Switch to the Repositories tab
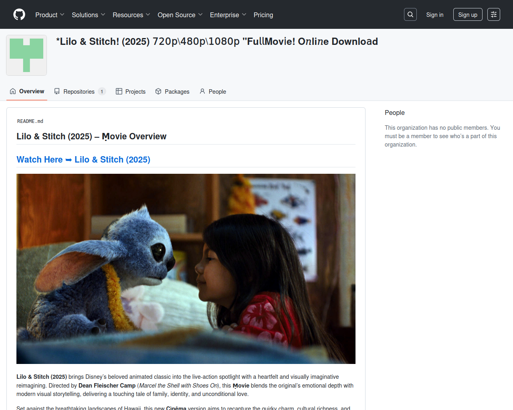The height and width of the screenshot is (410, 513). [80, 92]
